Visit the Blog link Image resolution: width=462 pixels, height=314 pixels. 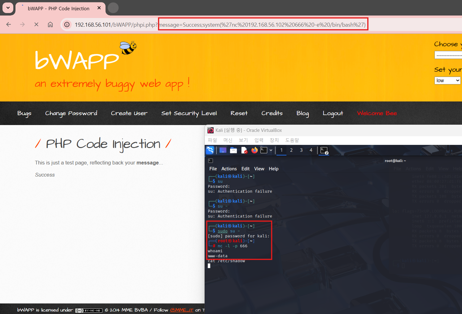(x=303, y=113)
